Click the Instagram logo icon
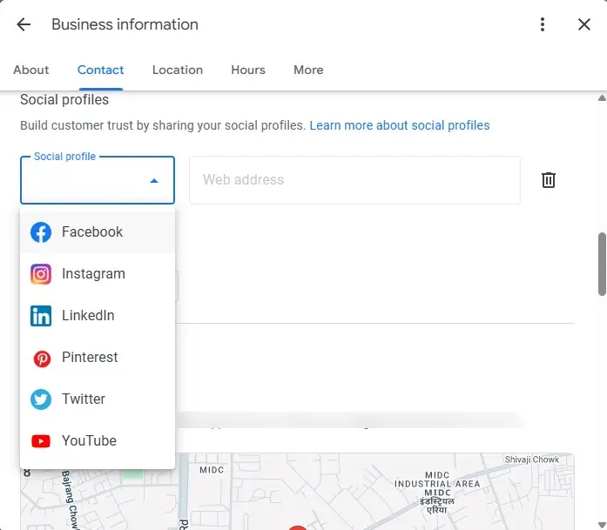This screenshot has width=607, height=530. [41, 274]
